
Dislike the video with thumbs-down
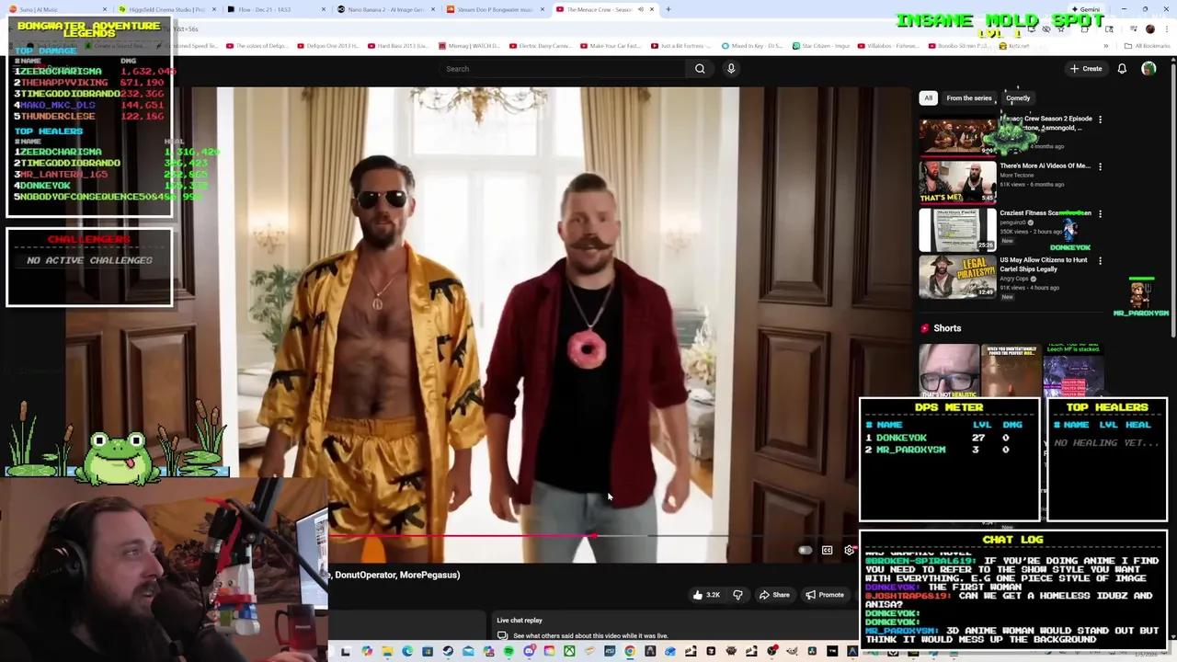point(737,595)
